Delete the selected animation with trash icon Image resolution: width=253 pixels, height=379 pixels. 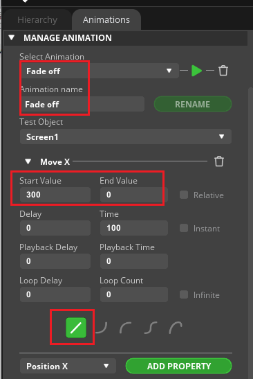click(223, 71)
